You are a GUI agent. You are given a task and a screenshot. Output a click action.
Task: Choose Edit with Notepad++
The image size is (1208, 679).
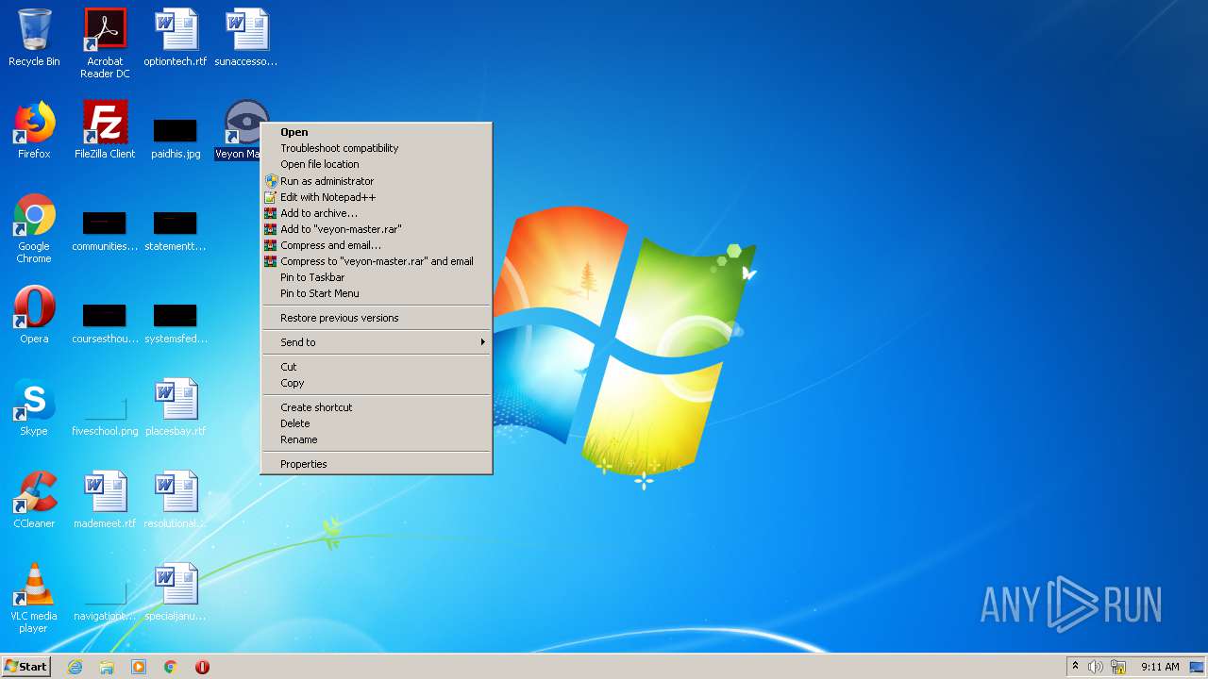point(377,197)
